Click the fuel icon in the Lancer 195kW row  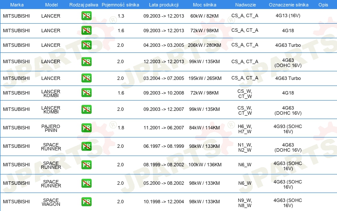pyautogui.click(x=86, y=78)
